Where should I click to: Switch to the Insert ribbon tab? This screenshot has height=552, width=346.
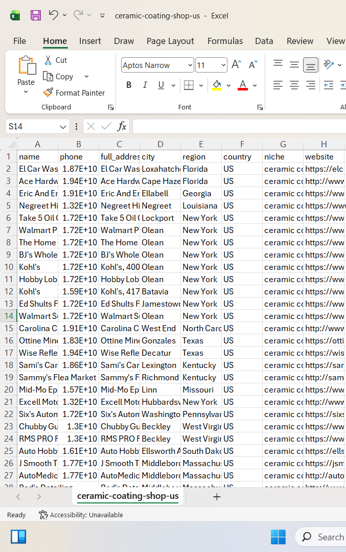point(90,41)
